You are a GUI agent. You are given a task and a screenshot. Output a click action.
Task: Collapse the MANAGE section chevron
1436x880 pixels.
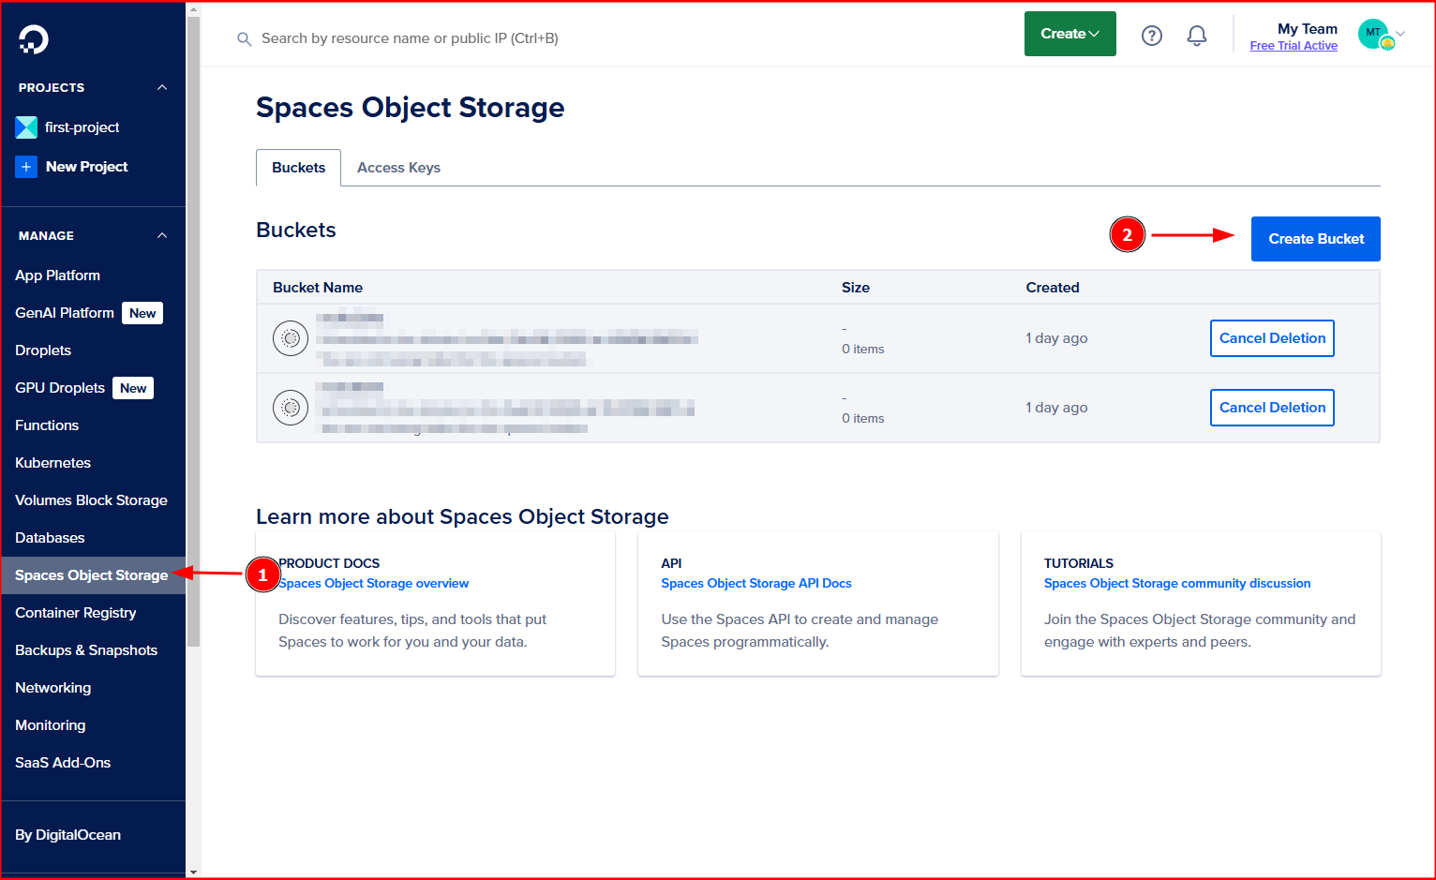162,235
